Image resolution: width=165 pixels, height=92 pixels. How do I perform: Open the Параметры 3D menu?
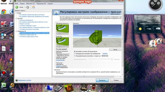[x=41, y=4]
